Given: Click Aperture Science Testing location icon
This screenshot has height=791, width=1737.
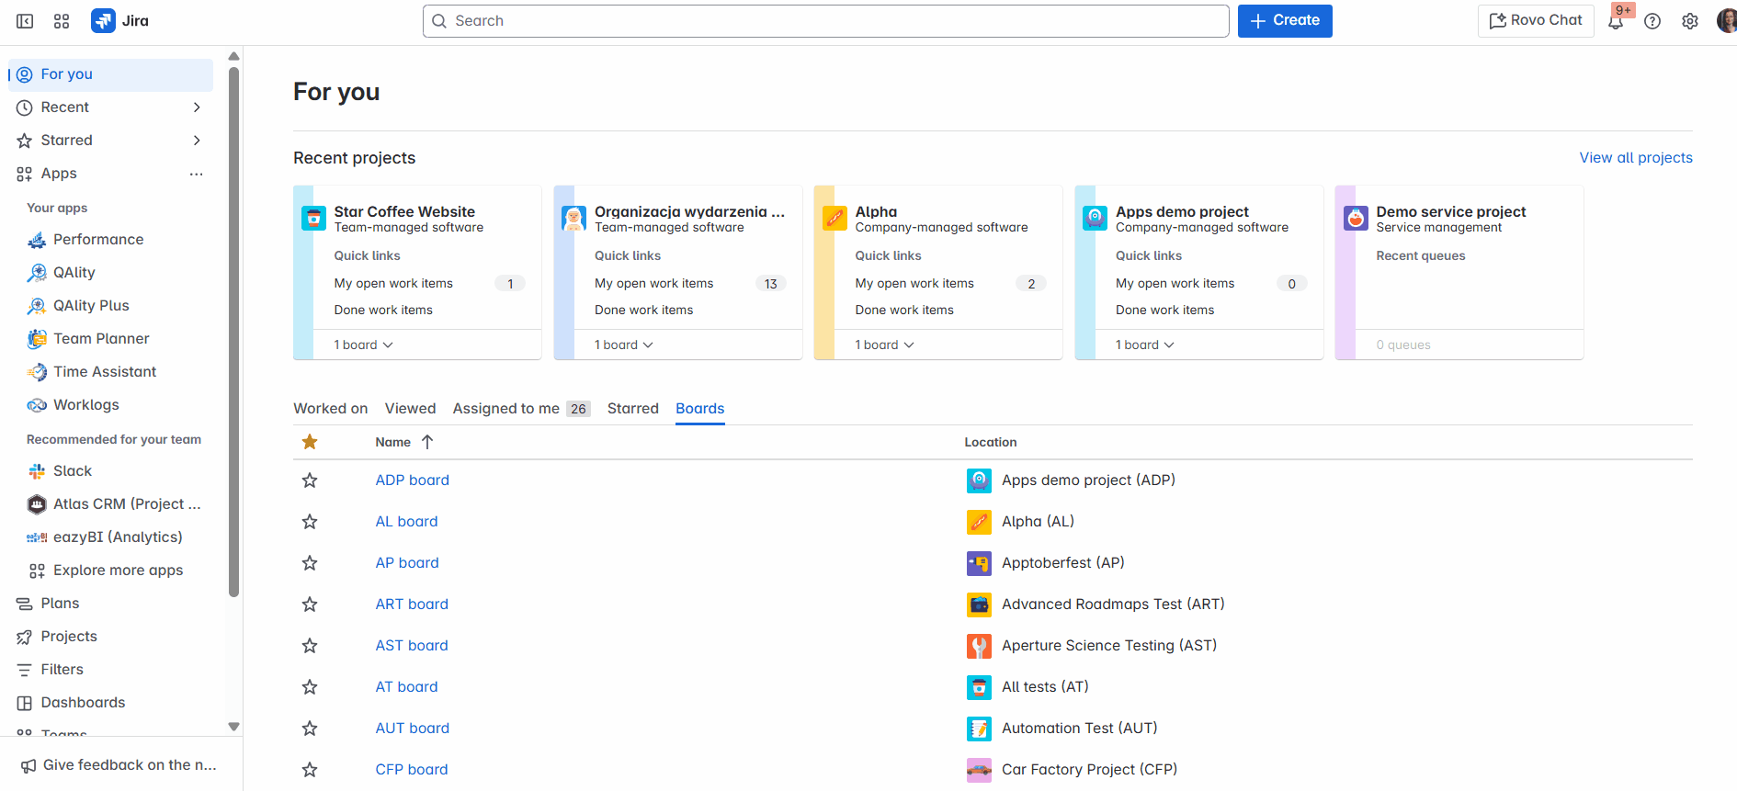Looking at the screenshot, I should [979, 646].
